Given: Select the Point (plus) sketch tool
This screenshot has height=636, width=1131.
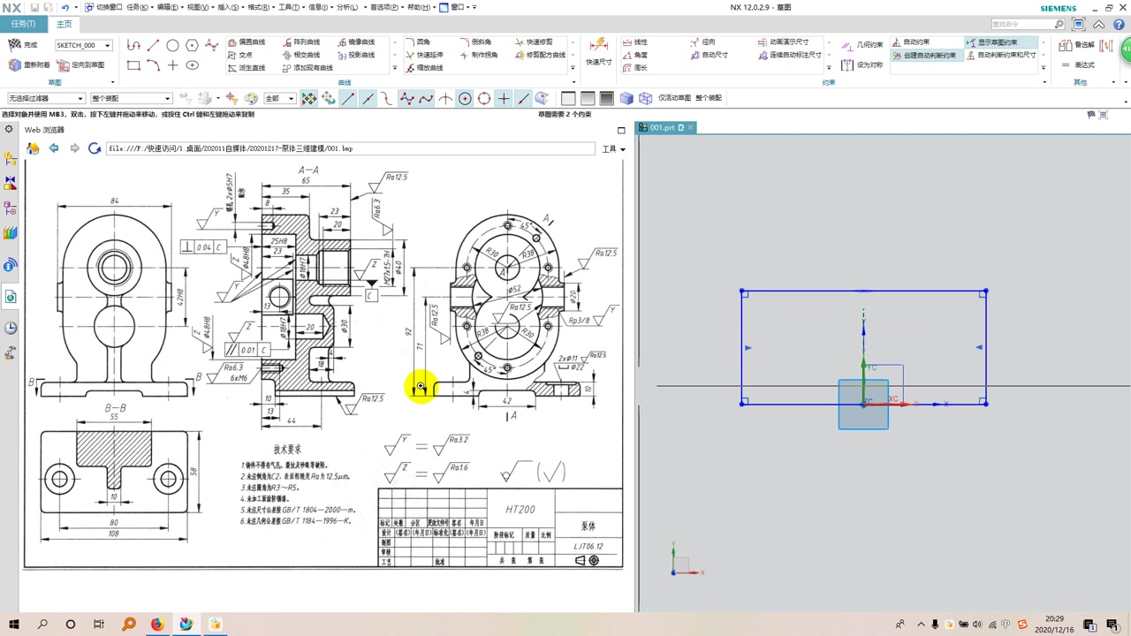Looking at the screenshot, I should [172, 64].
